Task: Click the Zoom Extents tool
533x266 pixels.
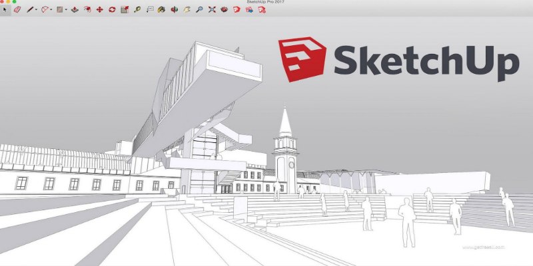Action: 212,10
